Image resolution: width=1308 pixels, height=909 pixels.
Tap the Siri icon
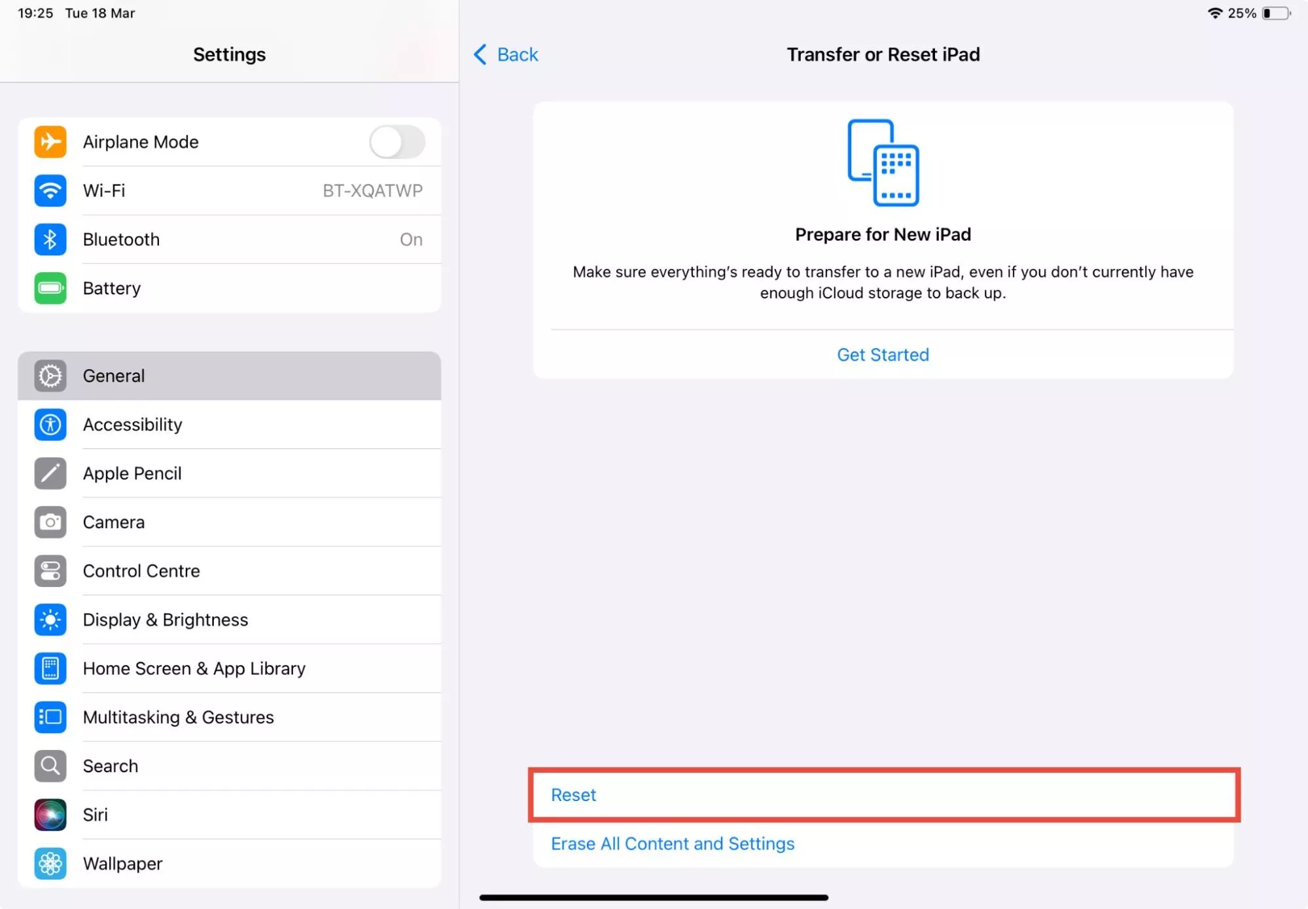coord(50,815)
